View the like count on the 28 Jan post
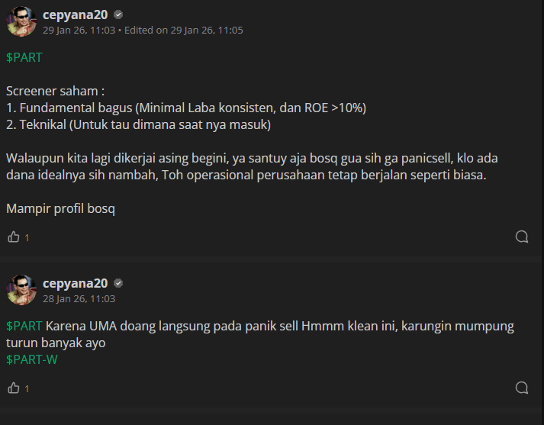 (27, 388)
